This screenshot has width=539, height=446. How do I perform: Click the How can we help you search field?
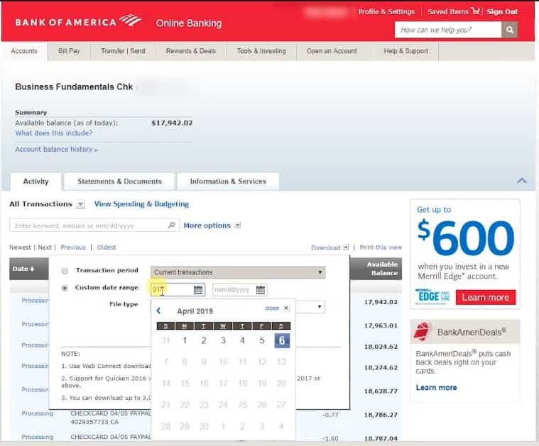click(448, 30)
